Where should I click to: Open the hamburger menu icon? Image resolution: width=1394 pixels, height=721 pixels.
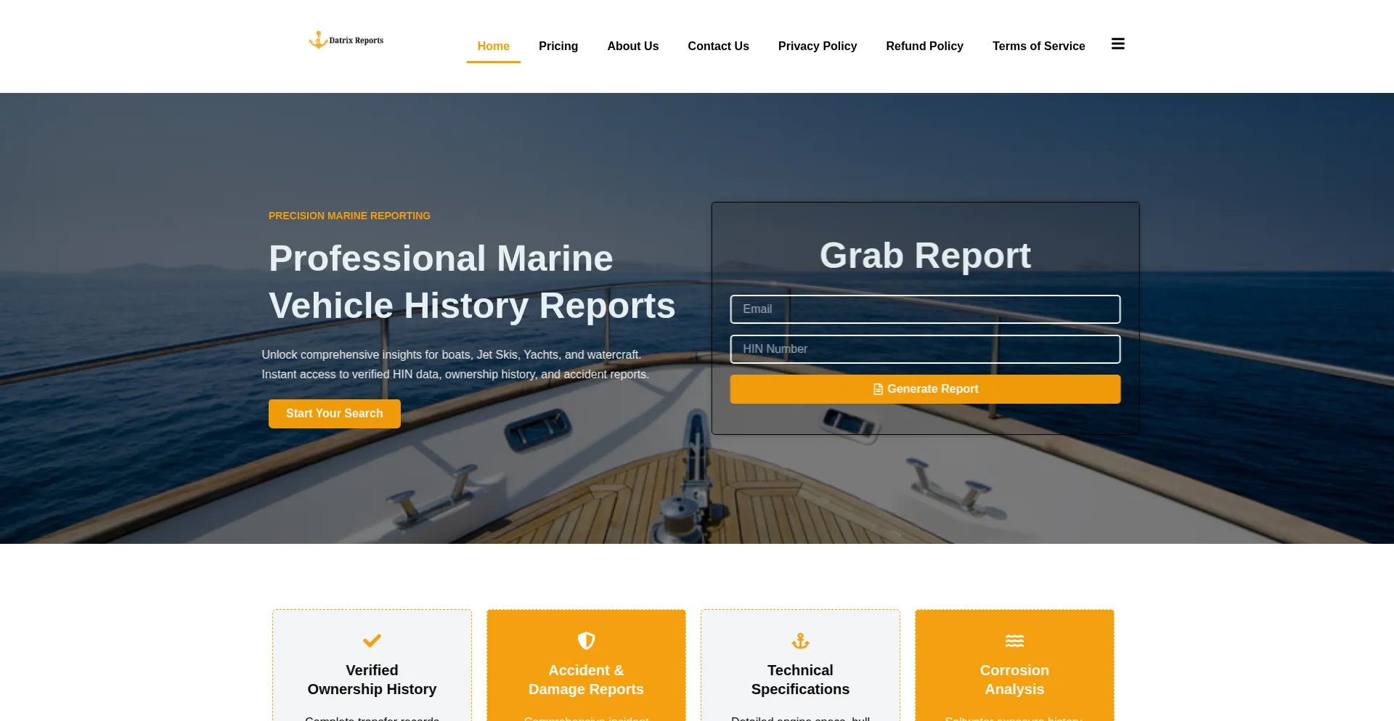1118,44
